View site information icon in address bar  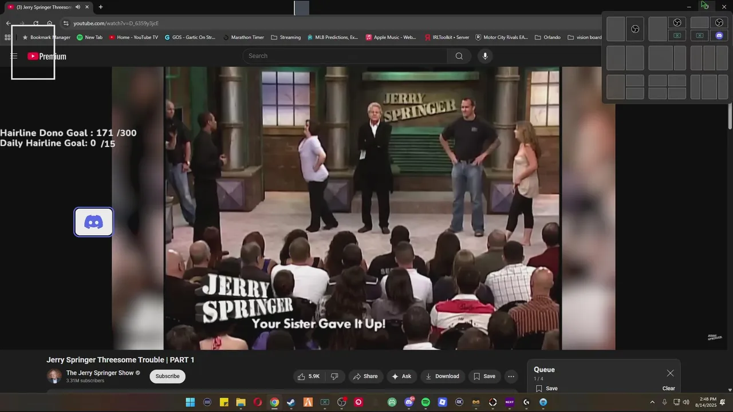tap(66, 23)
